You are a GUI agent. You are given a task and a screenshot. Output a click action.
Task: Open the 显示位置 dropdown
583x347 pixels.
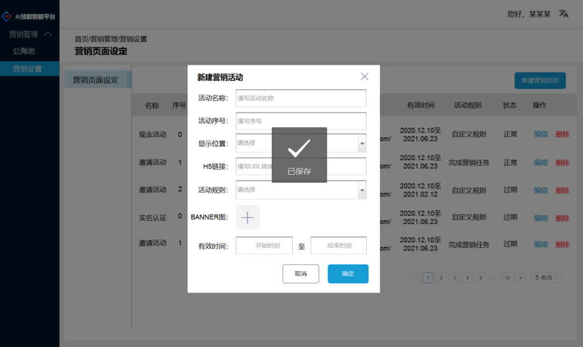[361, 143]
